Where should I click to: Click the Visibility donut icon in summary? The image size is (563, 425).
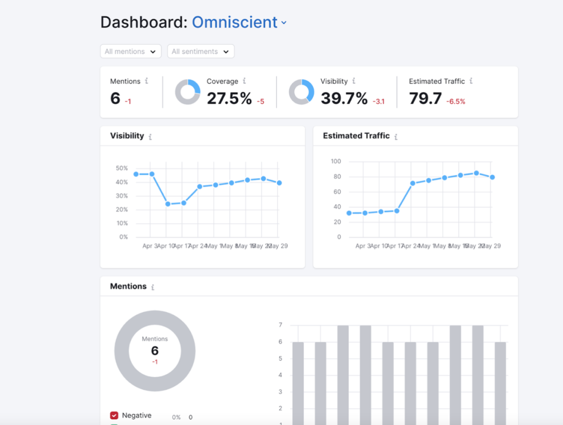point(301,92)
